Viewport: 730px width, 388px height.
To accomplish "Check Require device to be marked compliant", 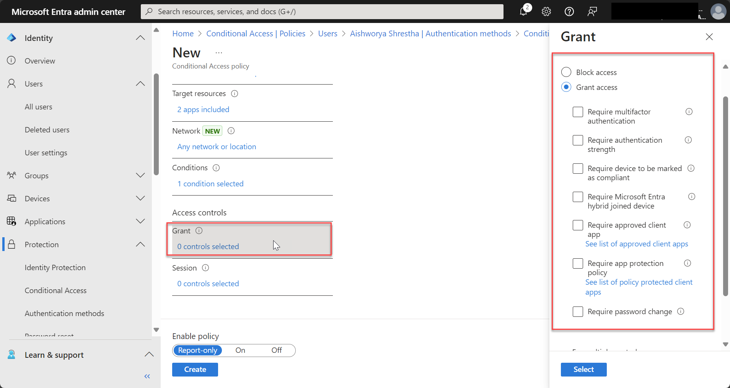I will pyautogui.click(x=578, y=168).
